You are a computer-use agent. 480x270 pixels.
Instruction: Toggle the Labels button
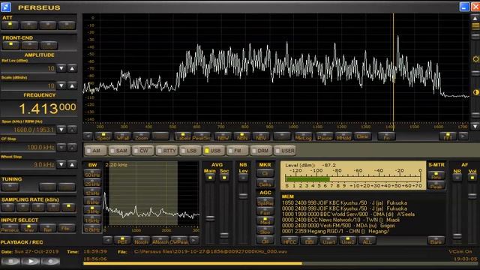click(183, 136)
